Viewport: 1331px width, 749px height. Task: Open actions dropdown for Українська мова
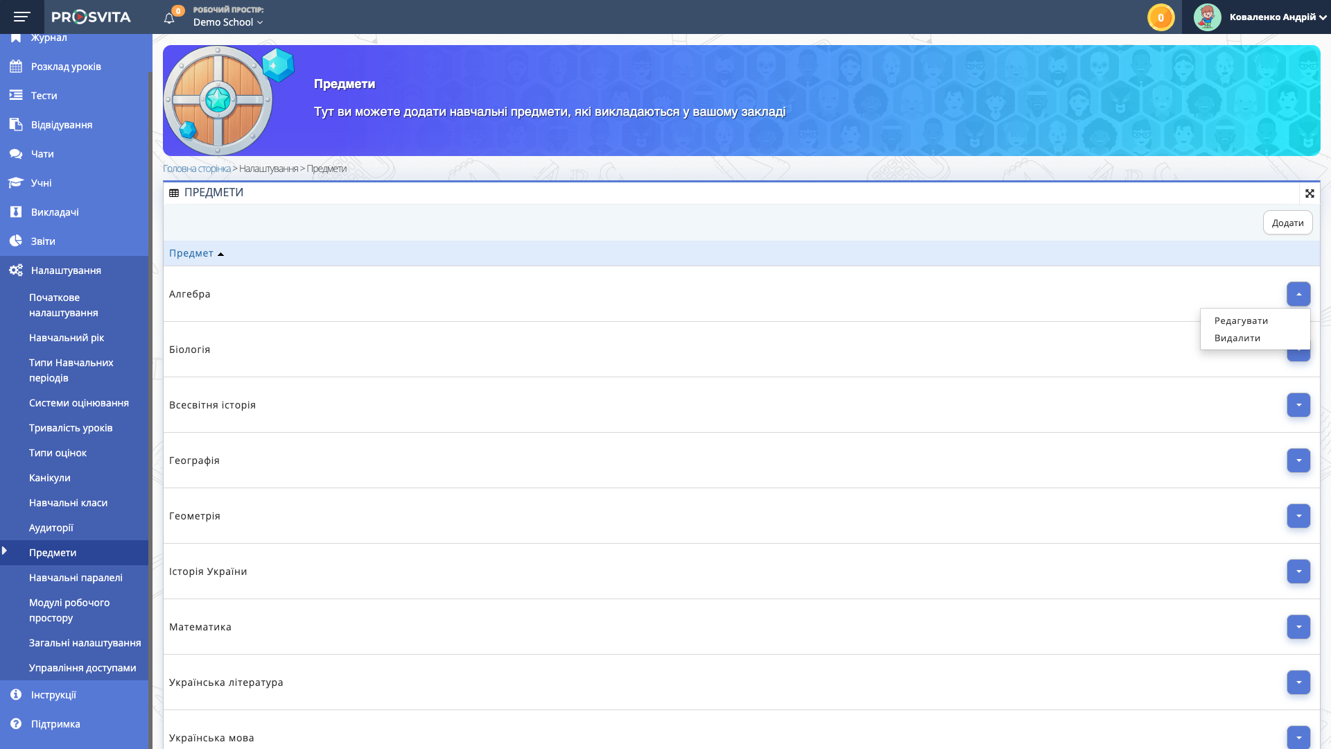pos(1298,737)
